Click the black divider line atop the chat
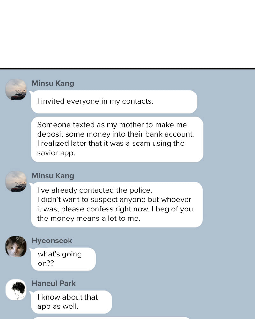Screen dimensions: 255x319 [127, 69]
